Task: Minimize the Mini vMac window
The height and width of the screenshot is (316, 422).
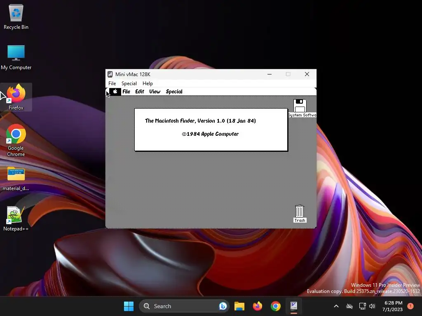Action: point(270,74)
